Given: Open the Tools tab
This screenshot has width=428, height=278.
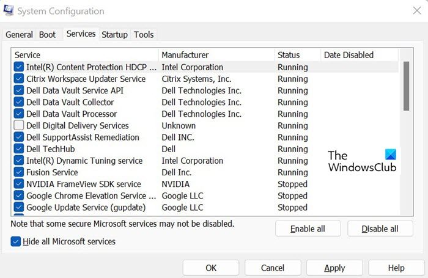Looking at the screenshot, I should [x=144, y=35].
